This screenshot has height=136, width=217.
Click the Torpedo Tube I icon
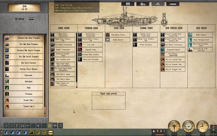click(7, 100)
